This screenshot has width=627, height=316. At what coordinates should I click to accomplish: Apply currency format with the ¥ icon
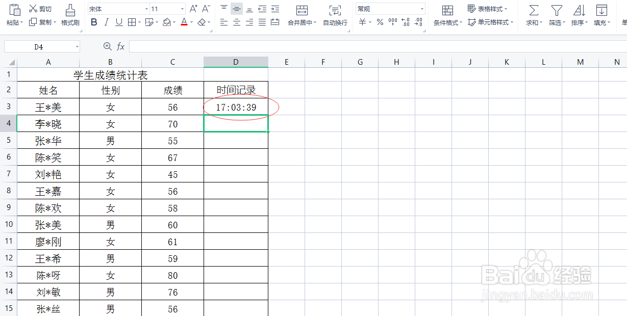click(x=363, y=22)
